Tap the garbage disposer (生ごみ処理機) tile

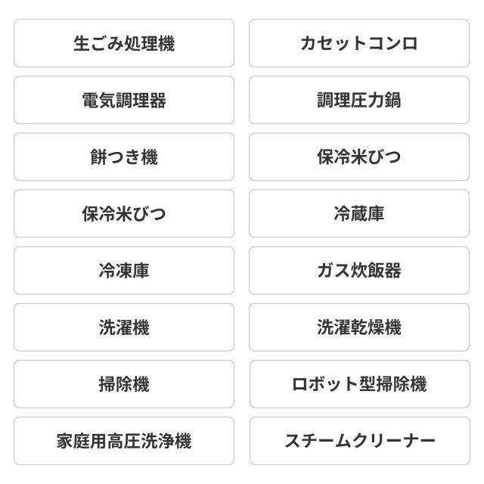point(124,43)
